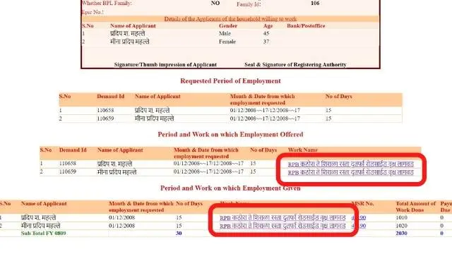Open the work name link for demand 110659 in Employment Offered

351,172
